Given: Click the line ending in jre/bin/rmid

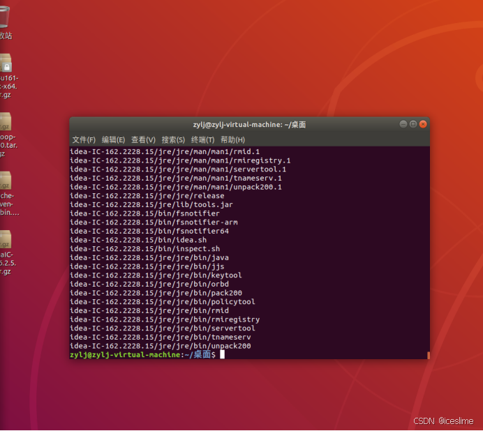Looking at the screenshot, I should (x=149, y=310).
